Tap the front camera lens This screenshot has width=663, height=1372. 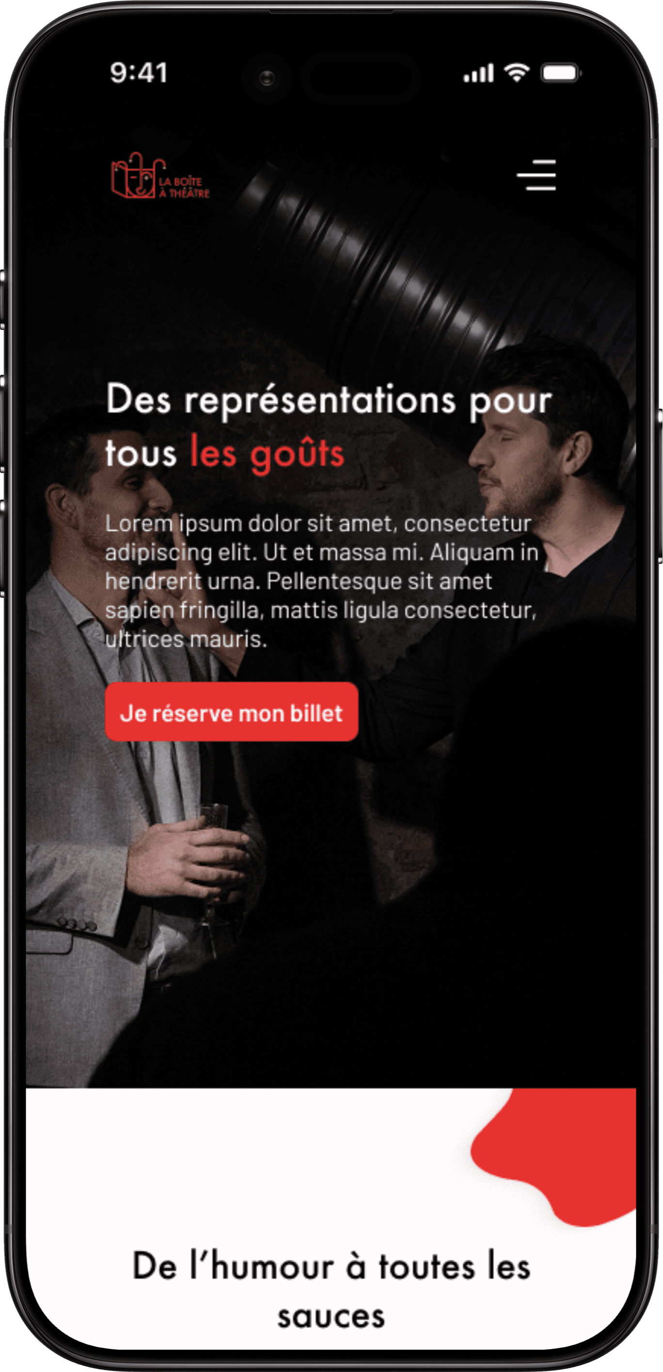tap(267, 78)
